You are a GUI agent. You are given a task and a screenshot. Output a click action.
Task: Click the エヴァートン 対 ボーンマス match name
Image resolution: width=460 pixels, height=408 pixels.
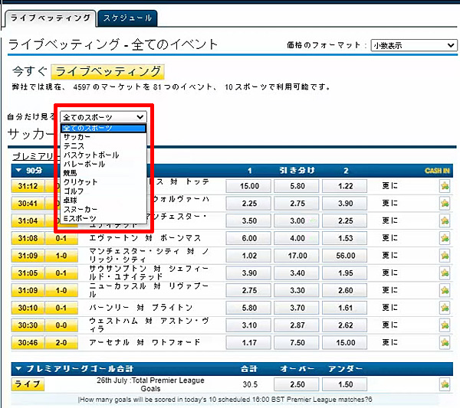point(145,238)
